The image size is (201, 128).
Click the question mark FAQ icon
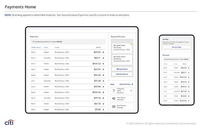pos(114,91)
